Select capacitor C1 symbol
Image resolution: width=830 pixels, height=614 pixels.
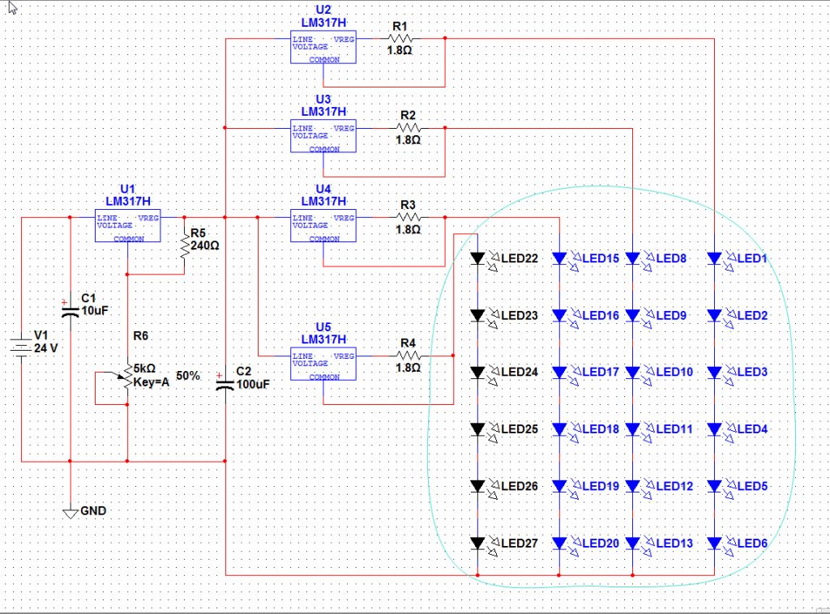pos(70,310)
